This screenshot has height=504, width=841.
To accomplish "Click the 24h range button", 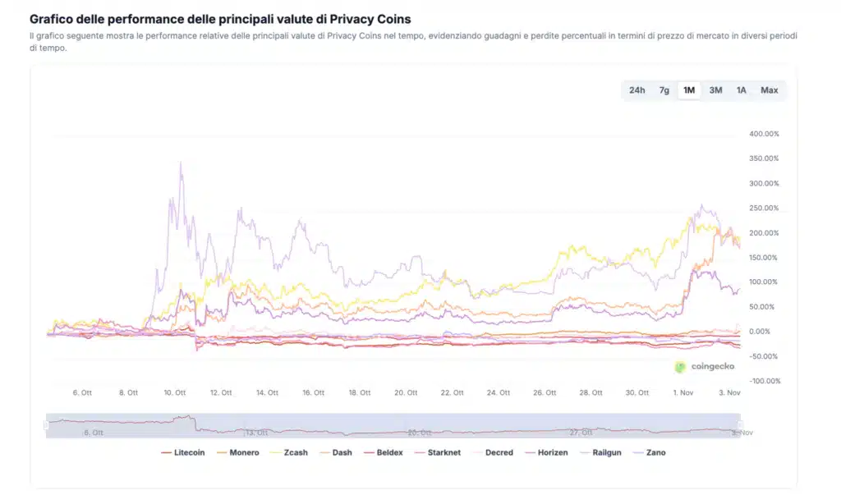I will 637,90.
